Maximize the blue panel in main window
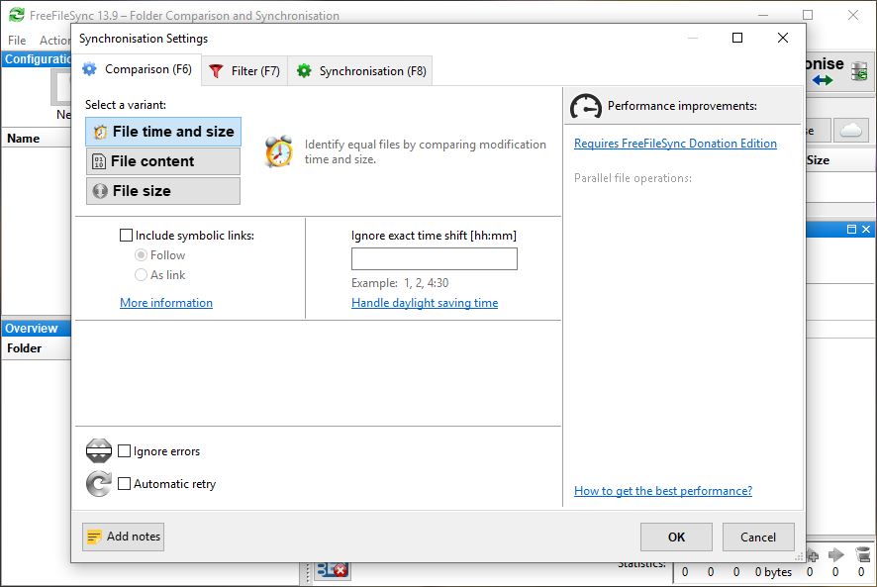 [851, 229]
